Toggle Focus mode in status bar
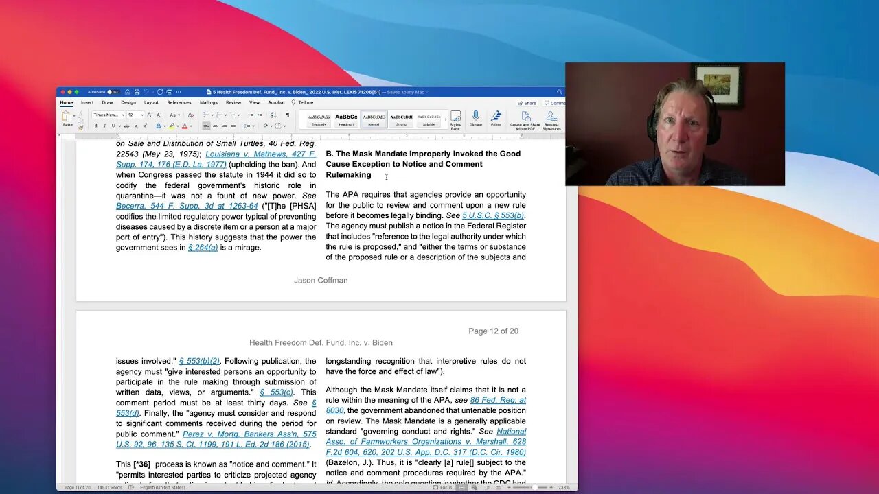879x494 pixels. pos(442,487)
